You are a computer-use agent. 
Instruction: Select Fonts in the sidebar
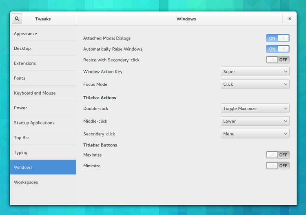(x=43, y=78)
